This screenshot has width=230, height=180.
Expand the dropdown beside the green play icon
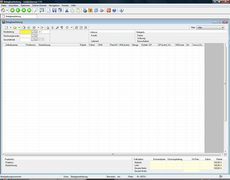click(38, 28)
